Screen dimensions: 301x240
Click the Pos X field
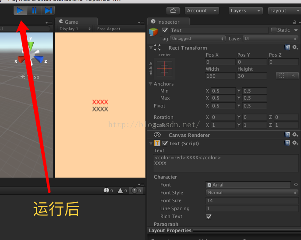pyautogui.click(x=220, y=62)
